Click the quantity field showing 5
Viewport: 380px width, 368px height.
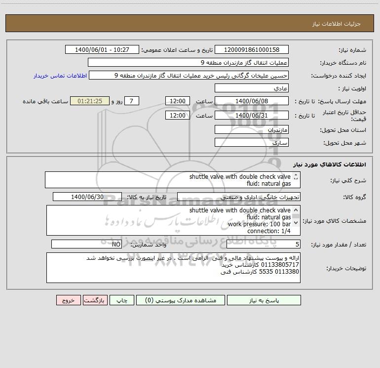[264, 244]
